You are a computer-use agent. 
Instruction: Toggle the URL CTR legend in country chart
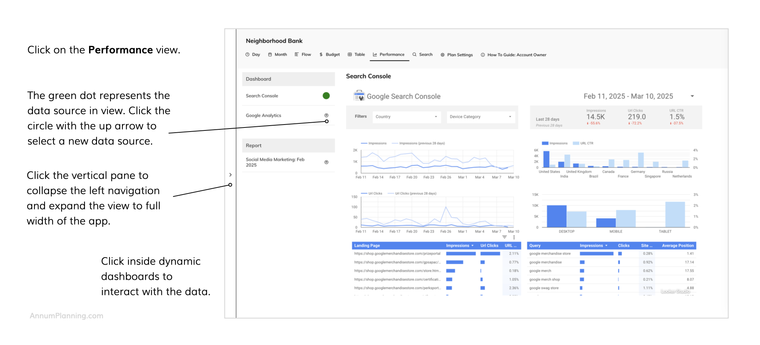point(583,143)
